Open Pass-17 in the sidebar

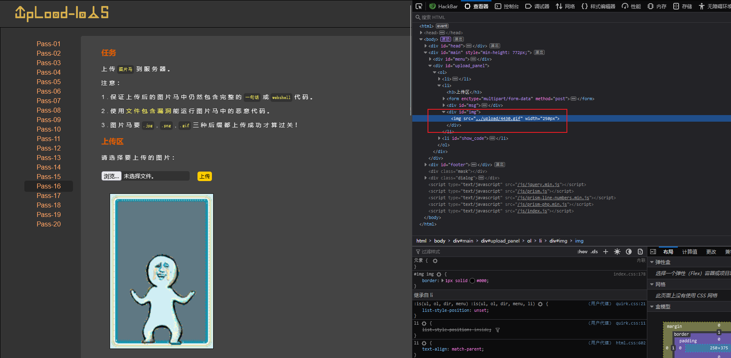pos(49,195)
